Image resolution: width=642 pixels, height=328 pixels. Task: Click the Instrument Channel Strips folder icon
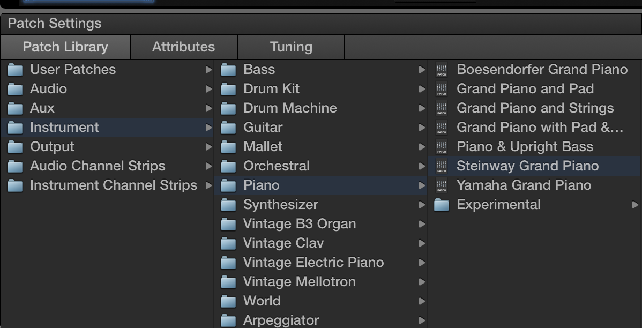point(15,185)
